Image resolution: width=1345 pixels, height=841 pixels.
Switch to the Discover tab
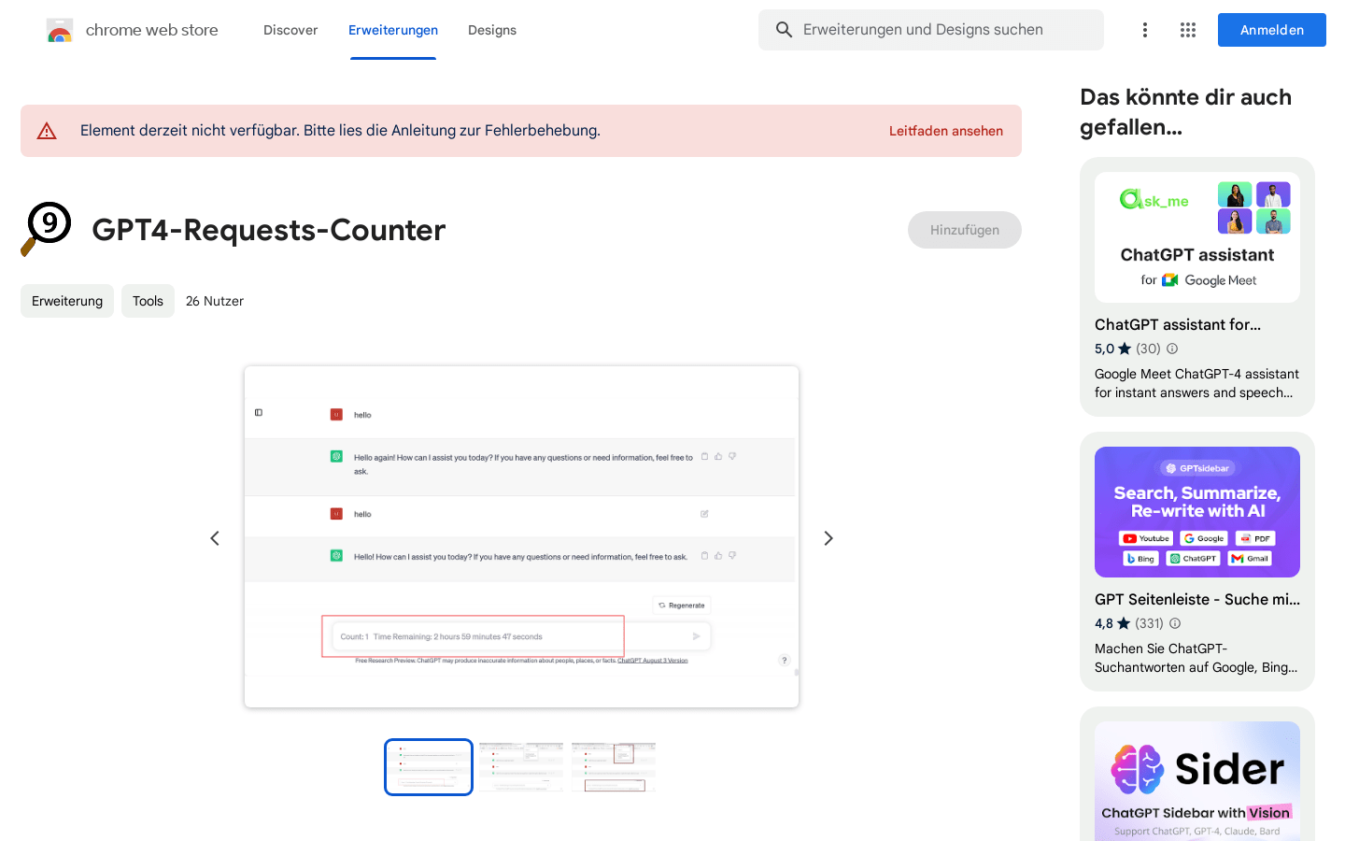pos(290,30)
